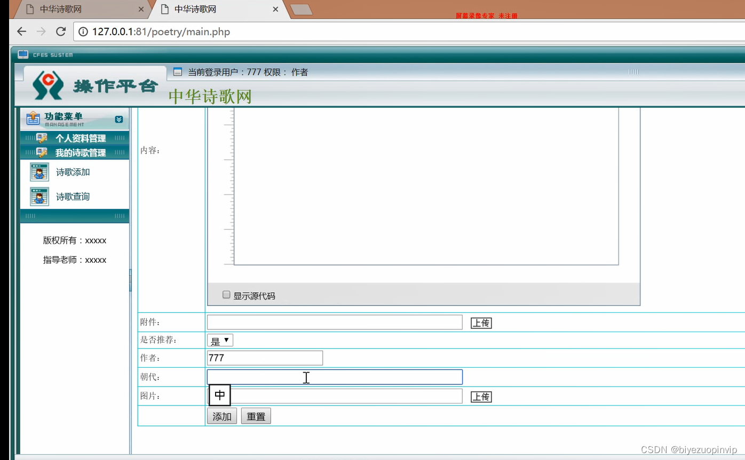
Task: Click the 中 input method indicator
Action: [x=220, y=395]
